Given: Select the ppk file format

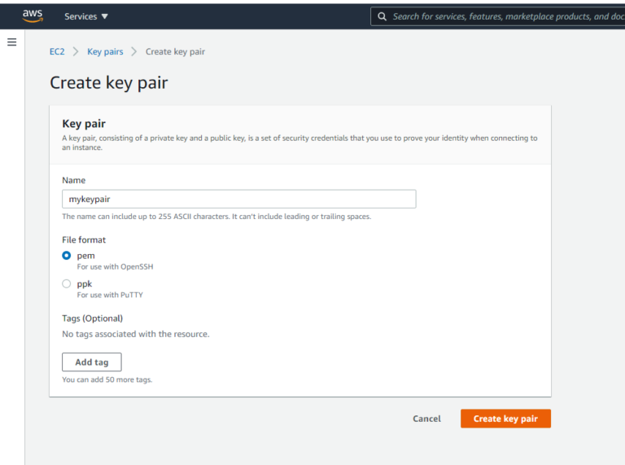Looking at the screenshot, I should tap(67, 283).
